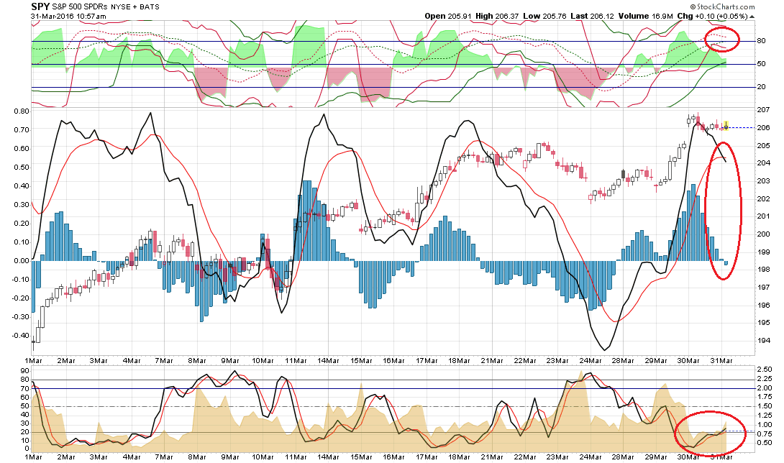The image size is (784, 463).
Task: Click the 194 price axis label
Action: point(763,341)
